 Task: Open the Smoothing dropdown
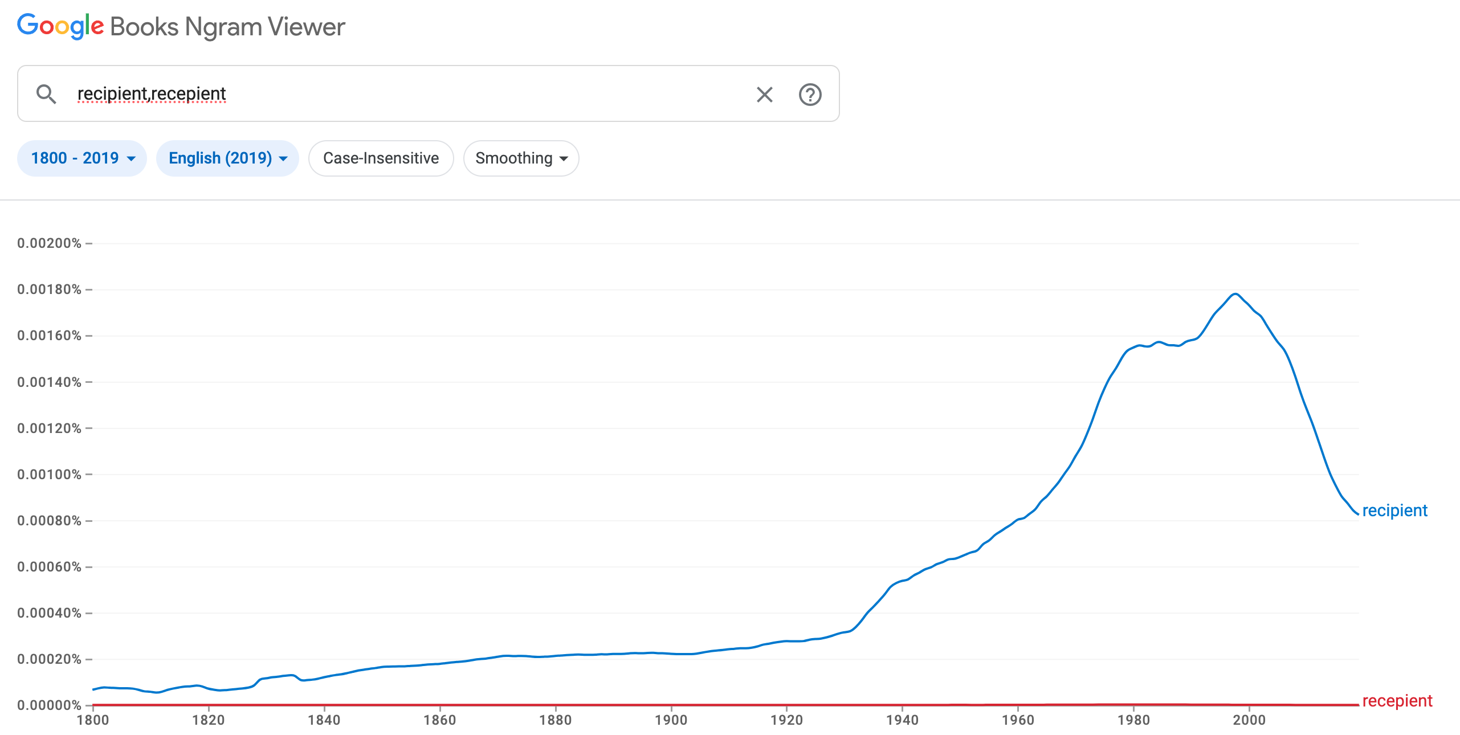[x=521, y=158]
